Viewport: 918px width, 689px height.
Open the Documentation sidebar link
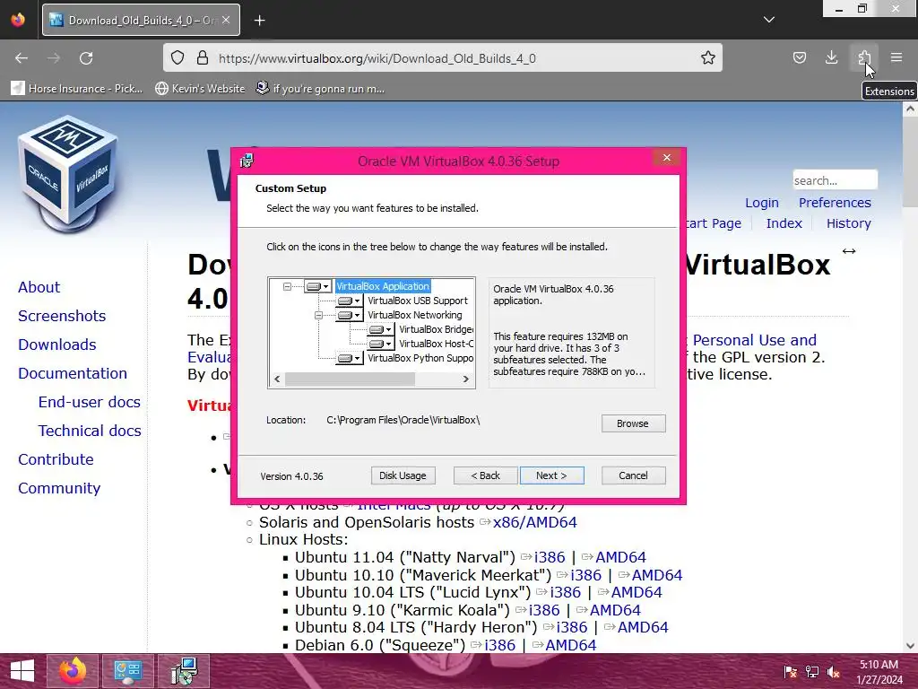click(72, 373)
